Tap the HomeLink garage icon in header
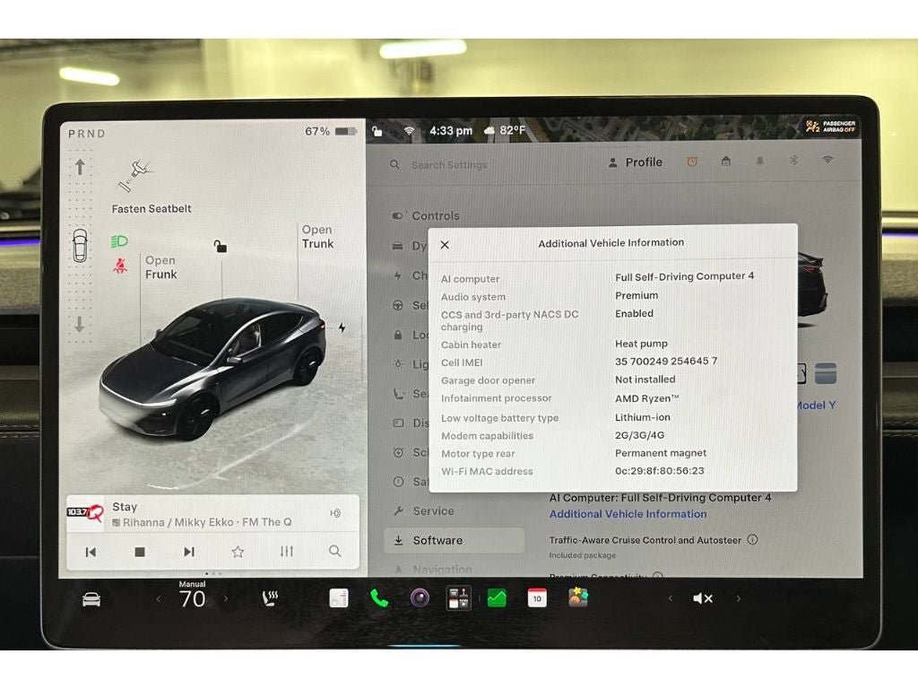The height and width of the screenshot is (689, 918). 726,161
